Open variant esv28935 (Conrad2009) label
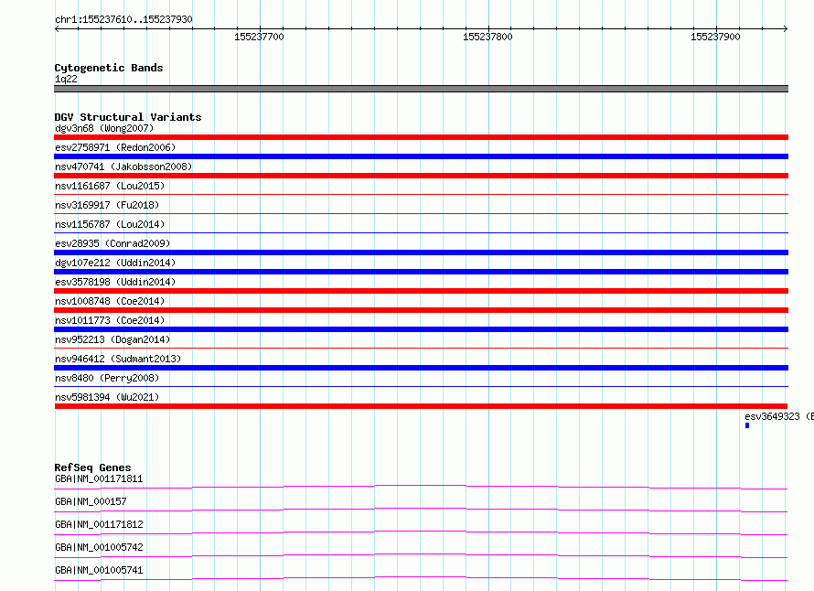This screenshot has height=591, width=814. coord(112,243)
